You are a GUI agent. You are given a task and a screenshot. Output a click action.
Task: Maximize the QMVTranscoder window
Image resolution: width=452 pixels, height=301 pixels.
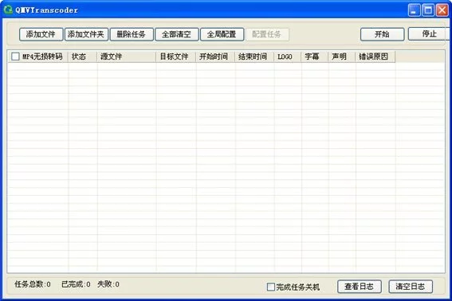pos(428,10)
